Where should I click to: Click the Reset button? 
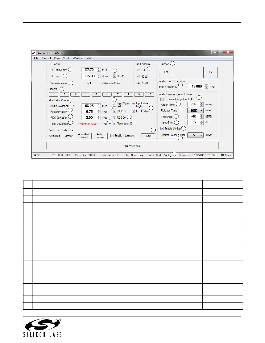point(148,136)
